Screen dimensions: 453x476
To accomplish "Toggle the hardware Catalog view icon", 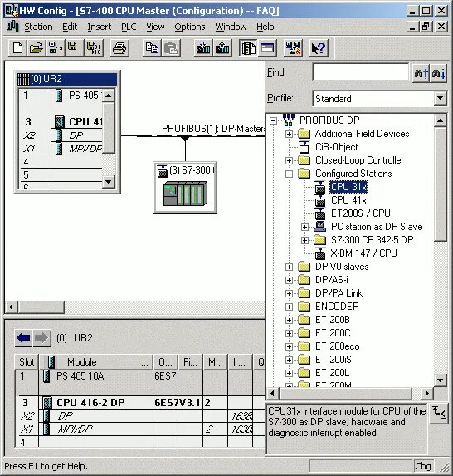I will coord(248,48).
